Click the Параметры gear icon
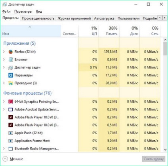Image resolution: width=168 pixels, height=166 pixels. point(11,75)
